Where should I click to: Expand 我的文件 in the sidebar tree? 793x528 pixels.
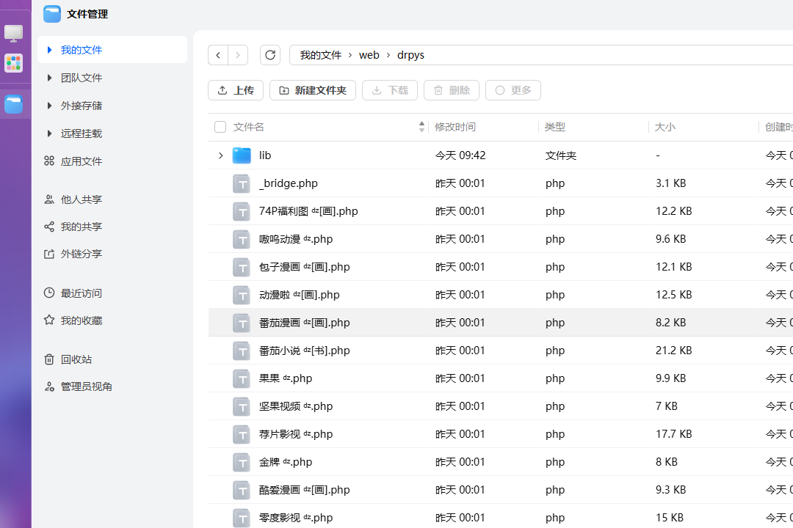coord(49,50)
